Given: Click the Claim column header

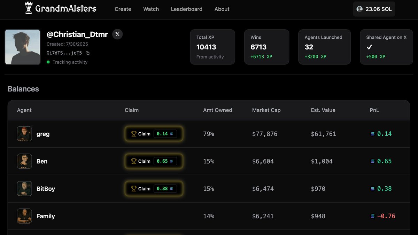Looking at the screenshot, I should [x=132, y=110].
